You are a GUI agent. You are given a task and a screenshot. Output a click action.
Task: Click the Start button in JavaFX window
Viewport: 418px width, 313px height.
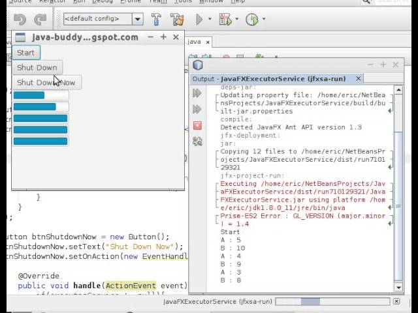pos(26,52)
